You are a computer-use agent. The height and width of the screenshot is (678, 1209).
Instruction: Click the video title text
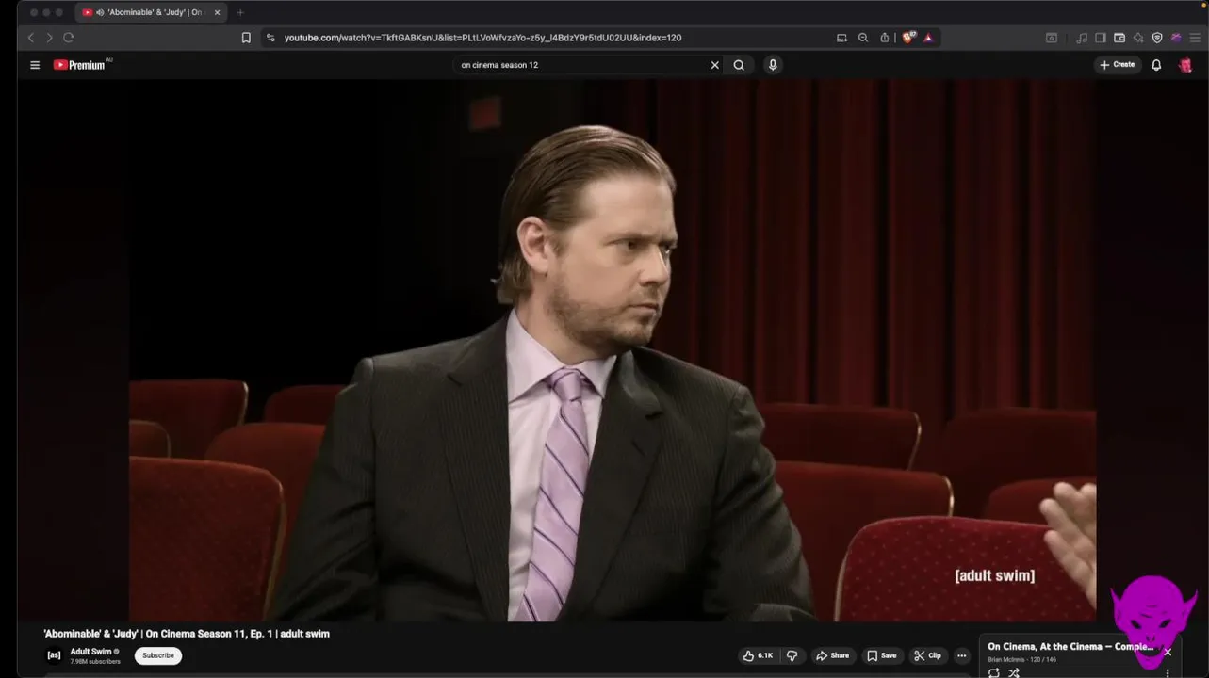(x=187, y=634)
